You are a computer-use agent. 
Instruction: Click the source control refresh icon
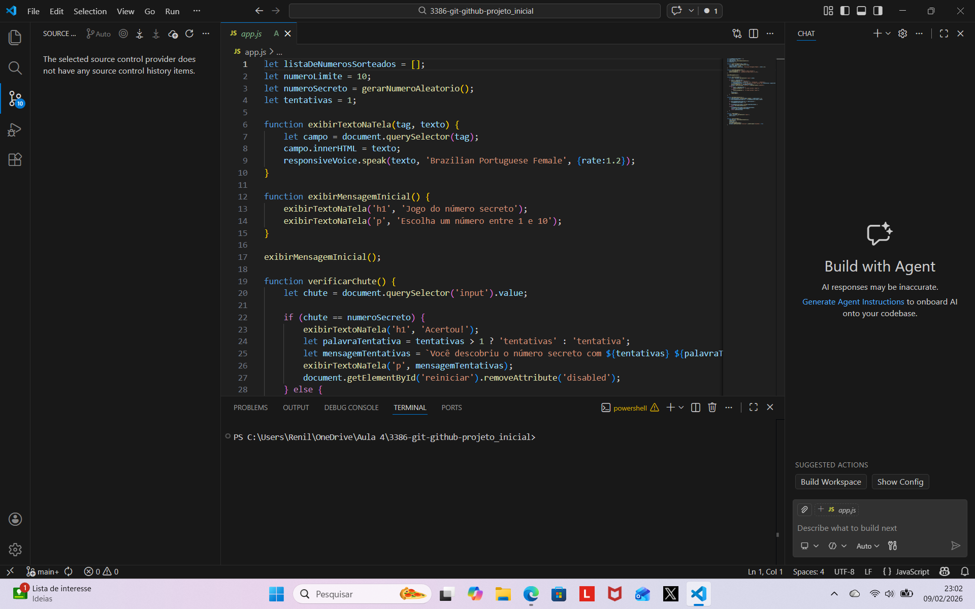189,33
